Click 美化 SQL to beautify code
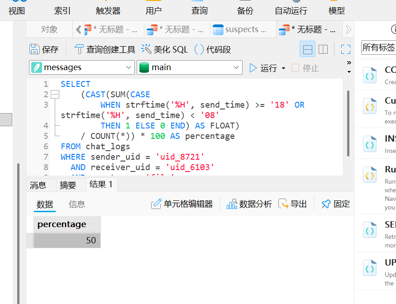This screenshot has width=396, height=304. (x=164, y=49)
